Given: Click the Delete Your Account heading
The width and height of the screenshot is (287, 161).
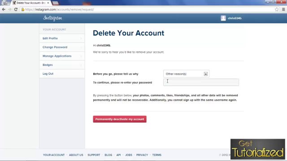Looking at the screenshot, I should (x=129, y=33).
